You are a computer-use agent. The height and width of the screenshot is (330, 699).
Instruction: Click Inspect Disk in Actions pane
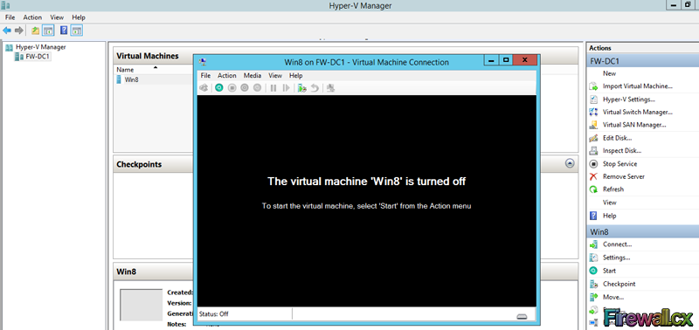tap(622, 151)
